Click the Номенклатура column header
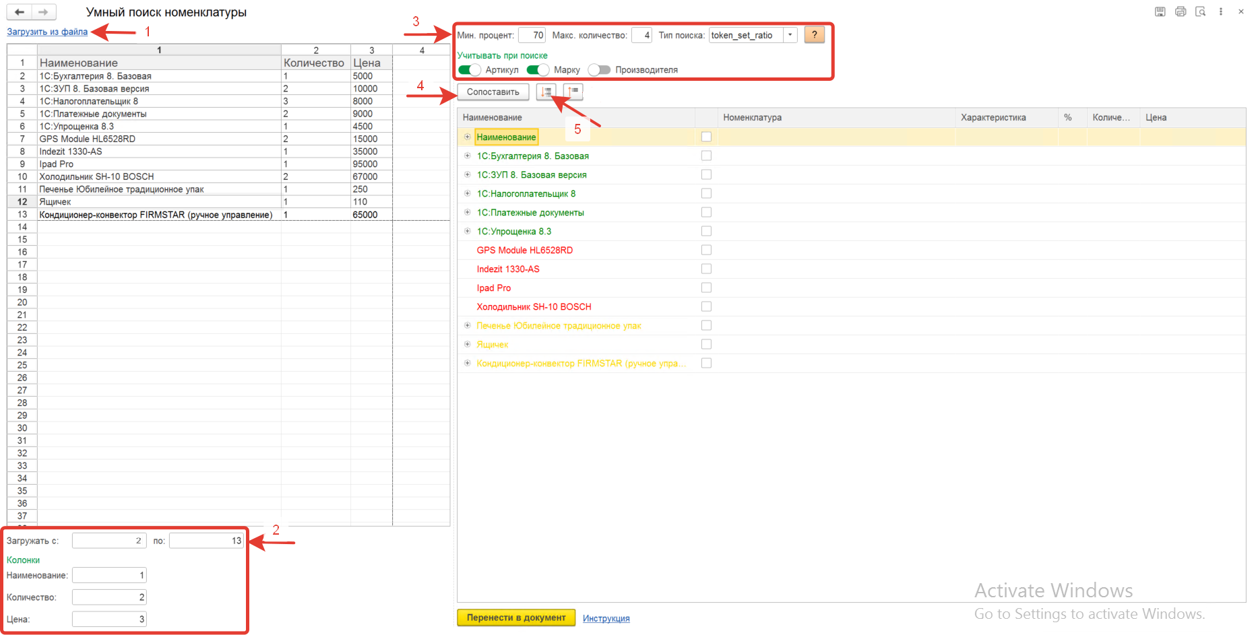Viewport: 1258px width, 635px height. coord(836,117)
